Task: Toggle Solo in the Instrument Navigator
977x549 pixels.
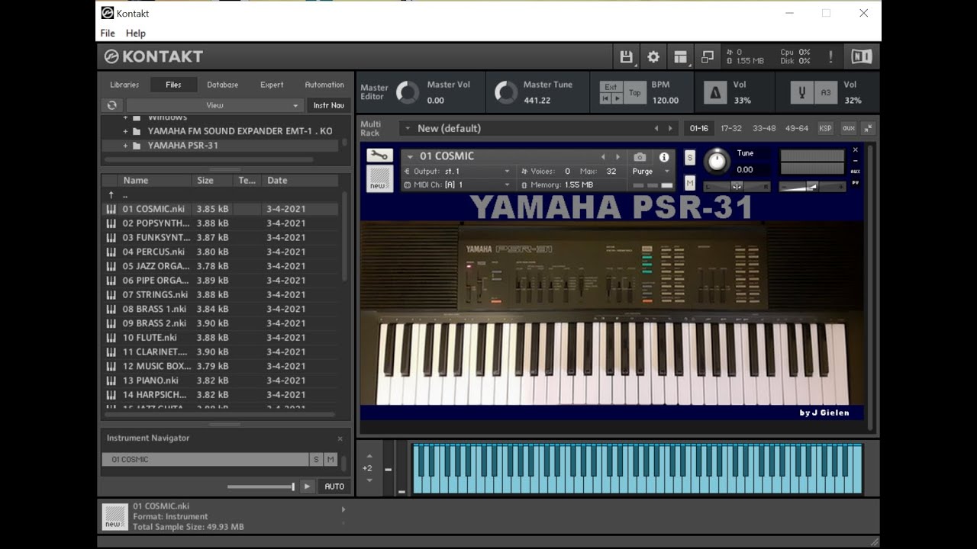Action: coord(316,460)
